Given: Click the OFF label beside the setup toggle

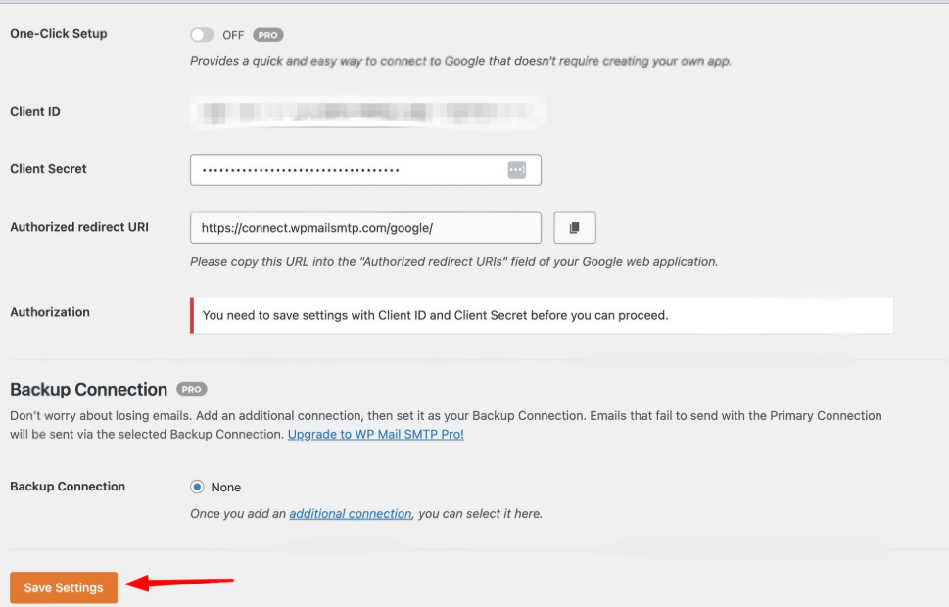Looking at the screenshot, I should coord(235,34).
